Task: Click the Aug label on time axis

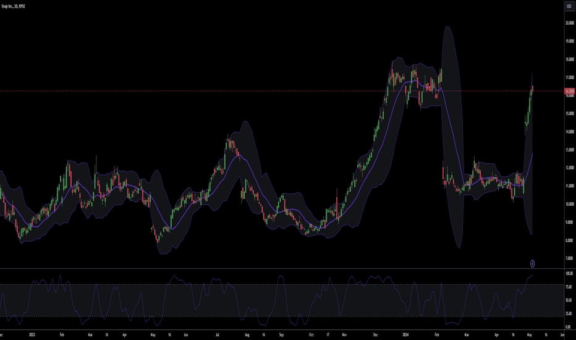Action: (x=247, y=335)
